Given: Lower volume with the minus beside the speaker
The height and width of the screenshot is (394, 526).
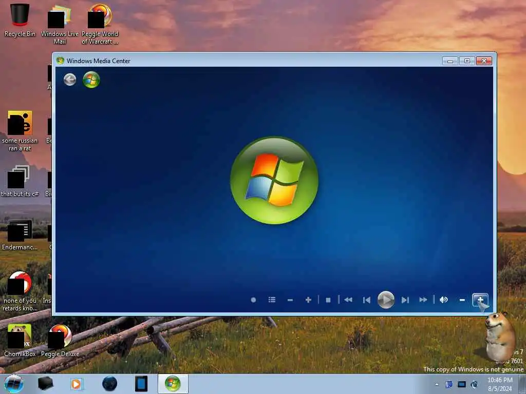Looking at the screenshot, I should (x=462, y=300).
